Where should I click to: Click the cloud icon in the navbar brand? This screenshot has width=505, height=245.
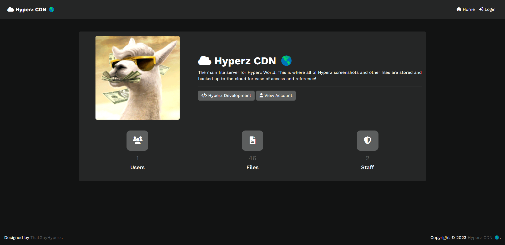[x=11, y=9]
